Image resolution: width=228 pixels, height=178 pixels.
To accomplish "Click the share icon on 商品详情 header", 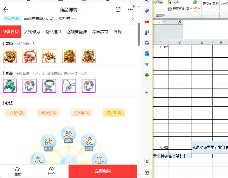I will click(118, 9).
